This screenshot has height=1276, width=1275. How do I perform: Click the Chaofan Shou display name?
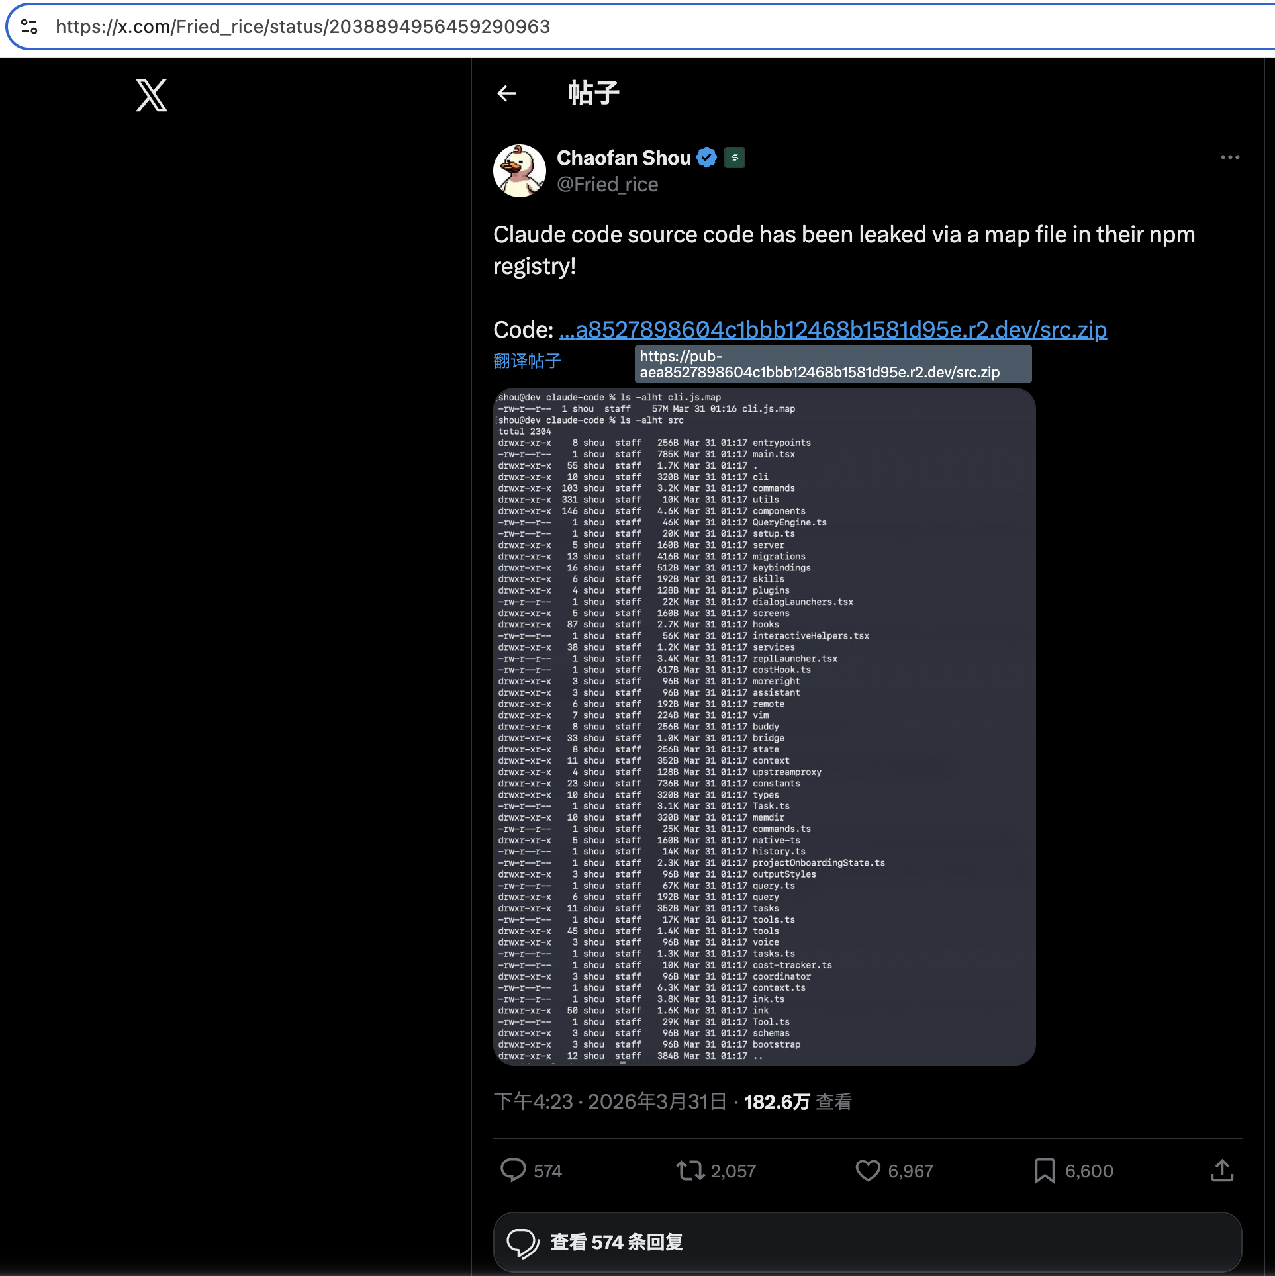(x=624, y=158)
